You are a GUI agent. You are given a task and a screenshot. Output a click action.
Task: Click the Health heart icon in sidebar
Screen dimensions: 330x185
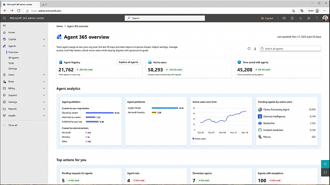(x=4, y=116)
